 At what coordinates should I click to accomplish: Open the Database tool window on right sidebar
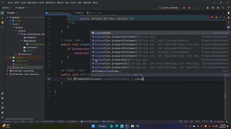[228, 18]
